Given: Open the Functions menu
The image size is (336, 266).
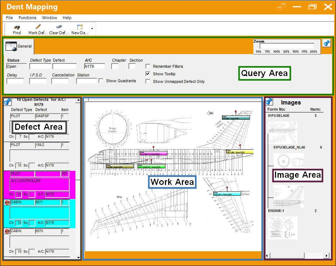Looking at the screenshot, I should 27,18.
